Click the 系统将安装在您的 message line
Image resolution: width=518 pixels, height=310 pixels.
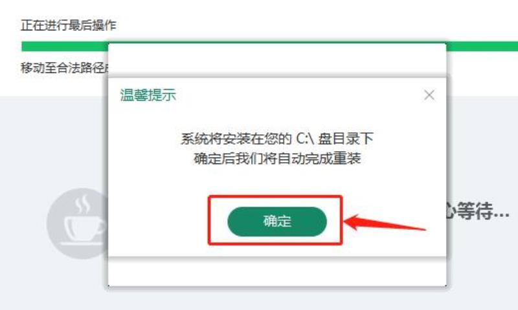tap(236, 139)
